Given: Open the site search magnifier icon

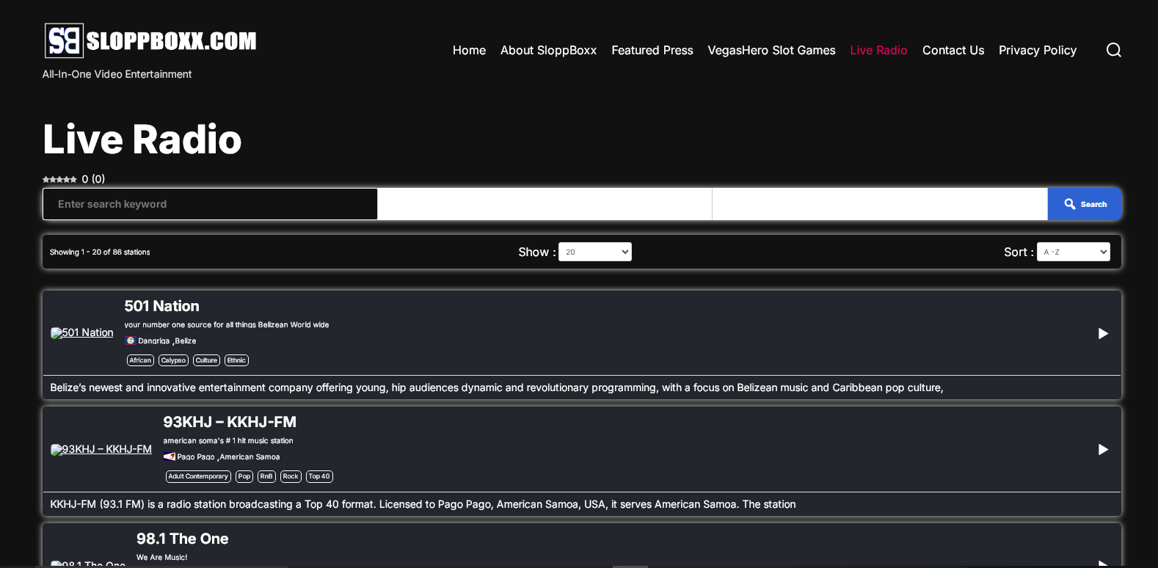Looking at the screenshot, I should point(1113,50).
